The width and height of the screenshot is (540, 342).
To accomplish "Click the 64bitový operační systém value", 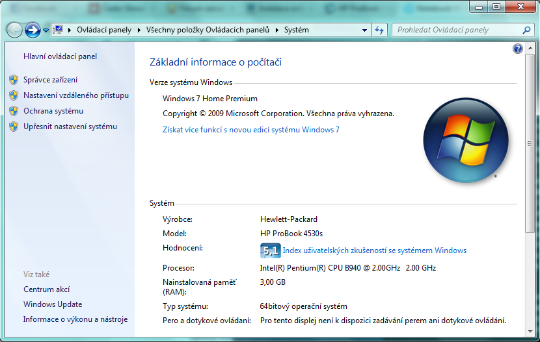I will [303, 306].
